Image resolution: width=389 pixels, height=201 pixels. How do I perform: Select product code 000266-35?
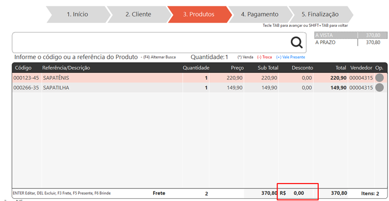(26, 88)
